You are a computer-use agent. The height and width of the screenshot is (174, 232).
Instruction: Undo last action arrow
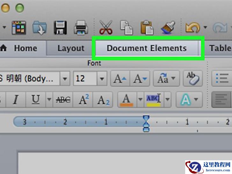192,27
